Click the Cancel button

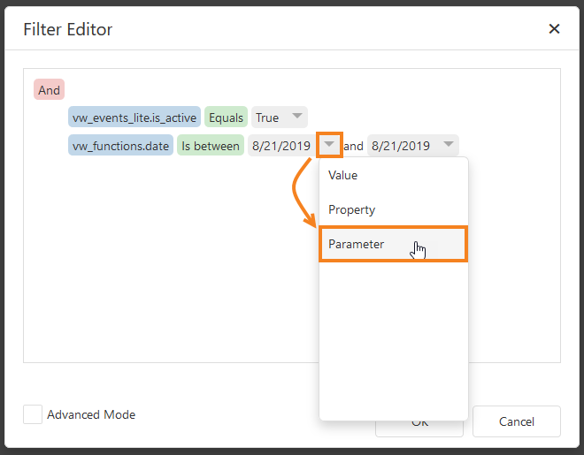pos(517,421)
